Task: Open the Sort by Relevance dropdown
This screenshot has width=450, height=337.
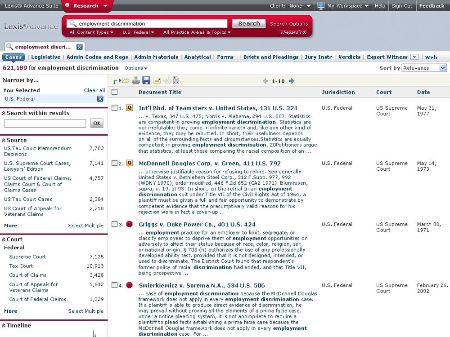Action: 424,68
